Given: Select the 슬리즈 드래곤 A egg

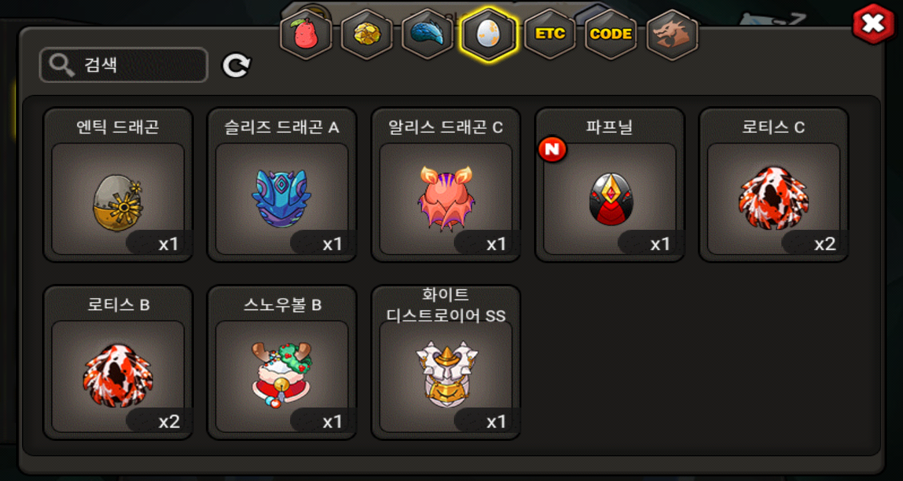Looking at the screenshot, I should click(282, 185).
